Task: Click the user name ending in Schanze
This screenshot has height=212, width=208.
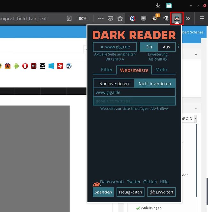Action: 193,32
